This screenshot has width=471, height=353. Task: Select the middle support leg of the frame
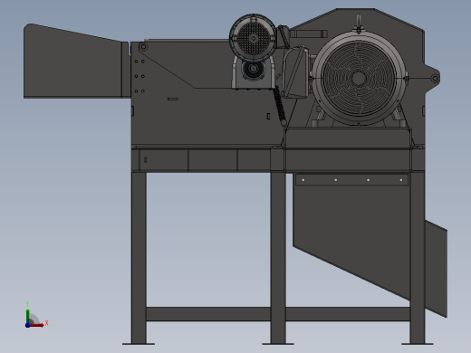[278, 258]
